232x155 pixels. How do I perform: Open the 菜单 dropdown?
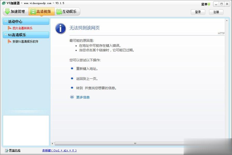coord(206,4)
